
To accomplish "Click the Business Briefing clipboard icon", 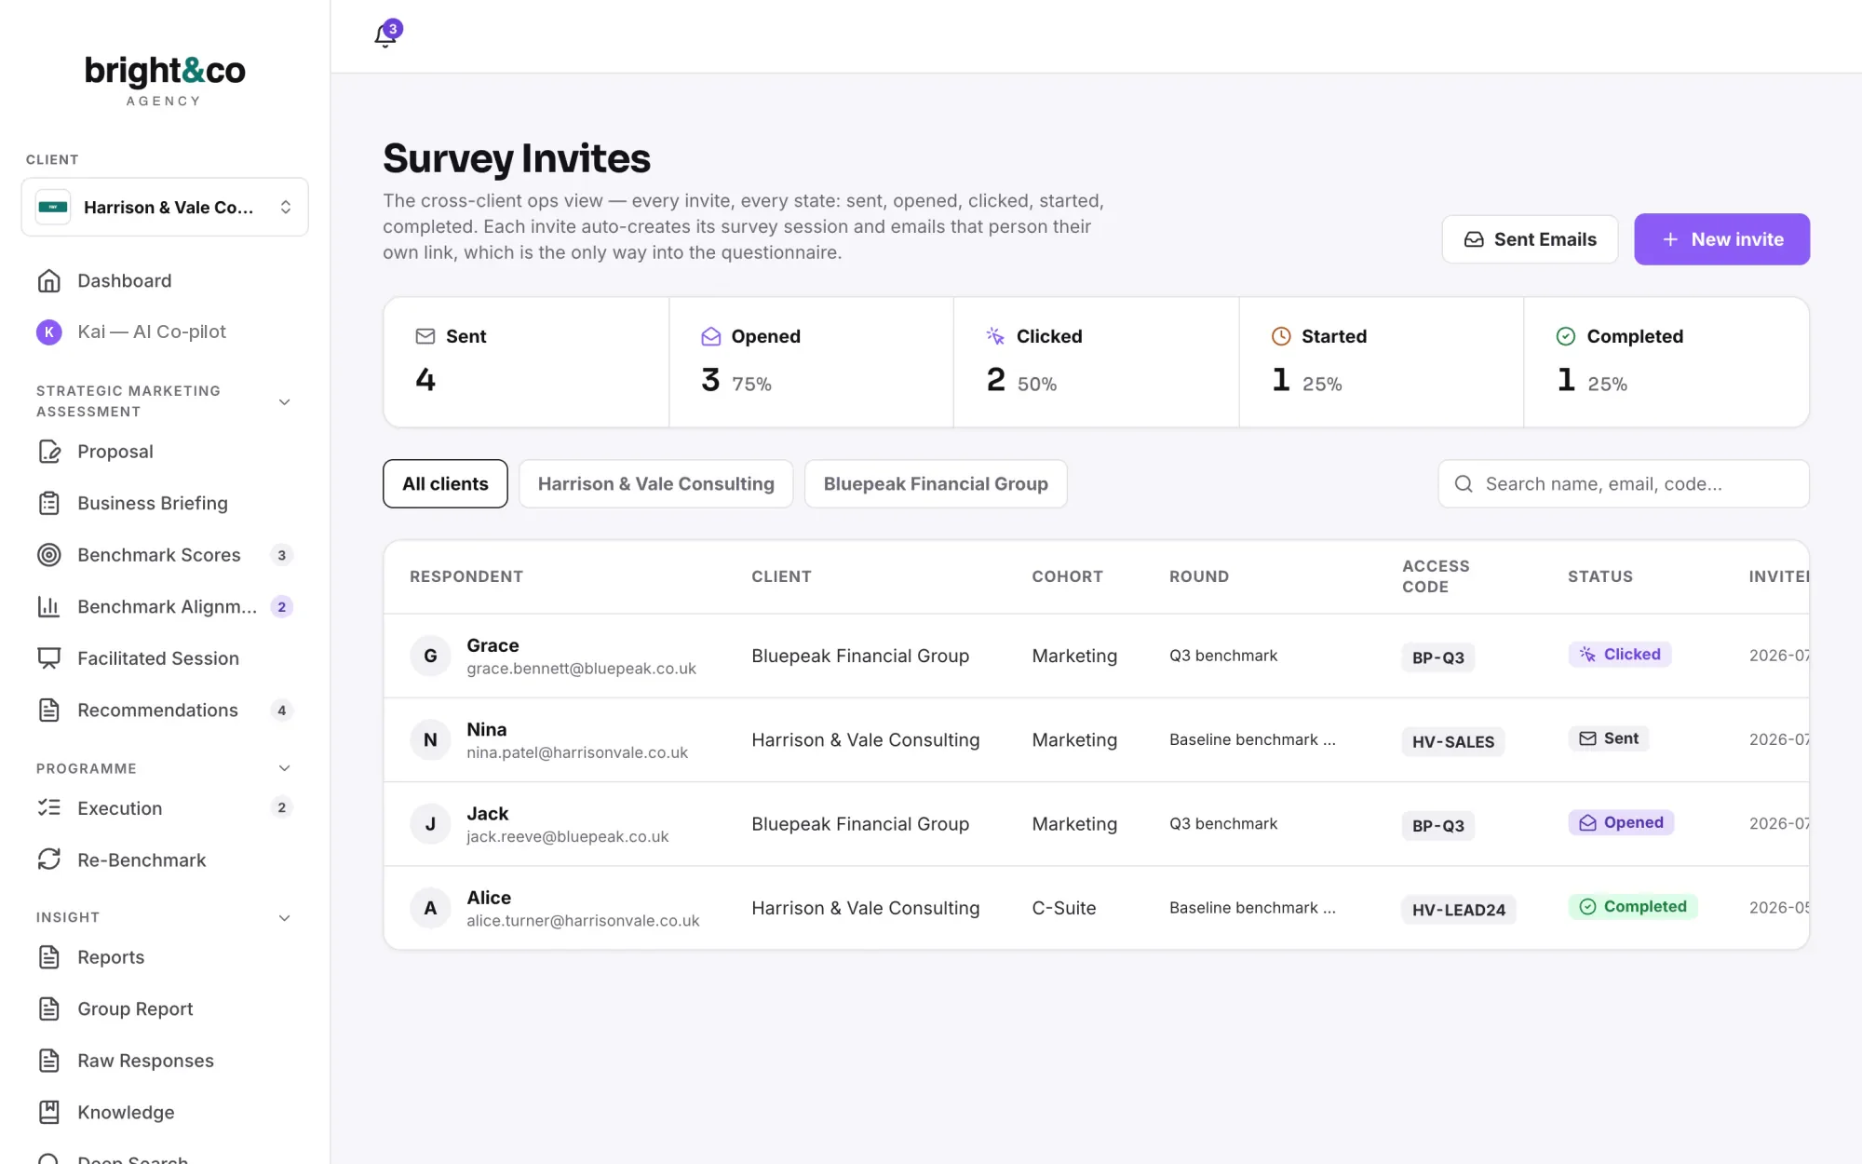I will click(x=49, y=503).
